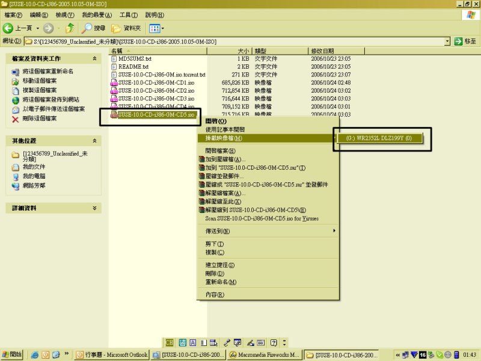Image resolution: width=481 pixels, height=361 pixels.
Task: Click 將這個檔案重新命名 rename link
Action: [48, 71]
